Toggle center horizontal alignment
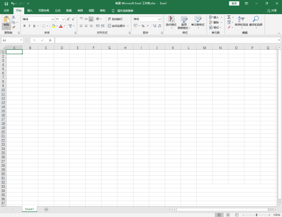This screenshot has width=282, height=217. 86,26
